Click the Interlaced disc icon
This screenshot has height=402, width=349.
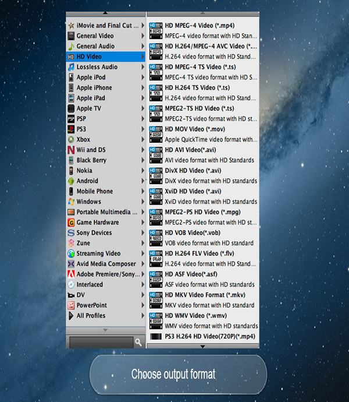[71, 284]
